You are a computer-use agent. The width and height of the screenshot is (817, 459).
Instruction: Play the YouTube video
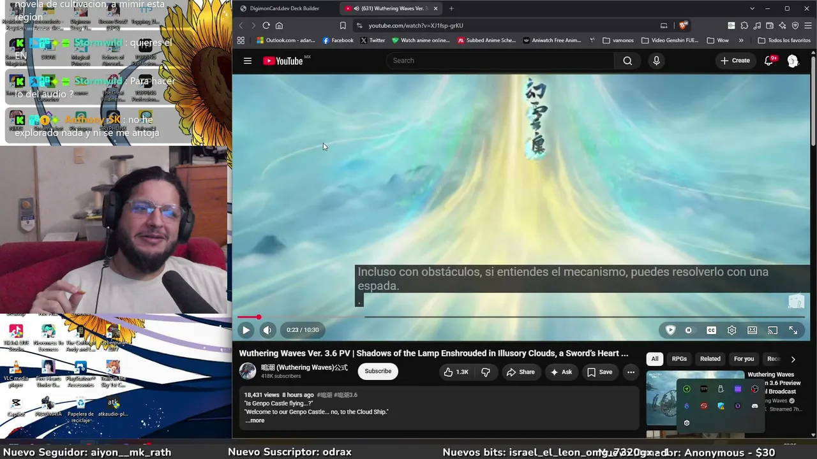coord(246,330)
